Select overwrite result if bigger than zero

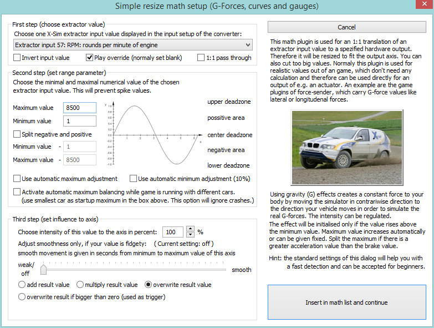coord(22,297)
